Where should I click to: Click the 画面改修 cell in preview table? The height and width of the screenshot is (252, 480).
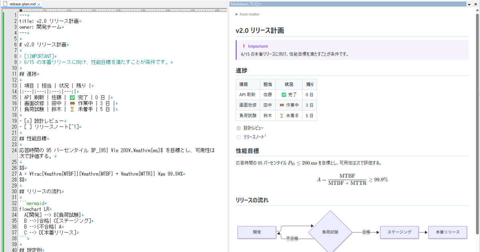[248, 105]
